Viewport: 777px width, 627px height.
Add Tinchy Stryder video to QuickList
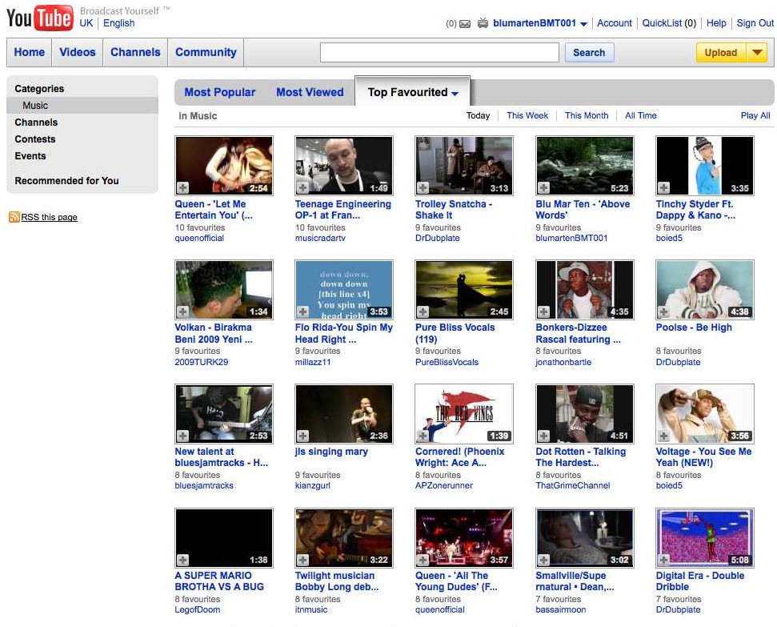point(663,187)
